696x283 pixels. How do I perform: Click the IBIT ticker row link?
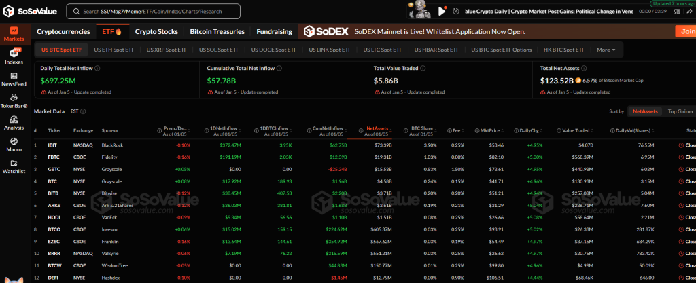pyautogui.click(x=54, y=145)
